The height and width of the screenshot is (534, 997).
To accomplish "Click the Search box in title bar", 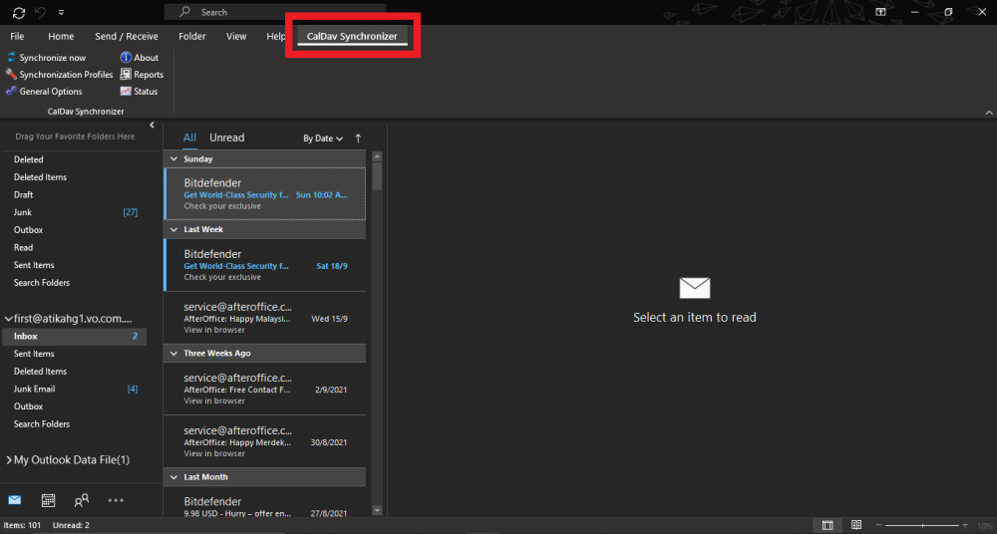I will pos(274,12).
